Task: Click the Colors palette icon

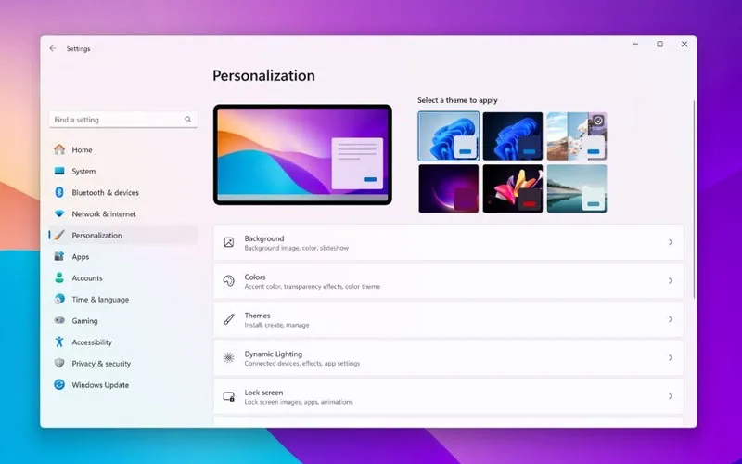Action: click(x=228, y=281)
